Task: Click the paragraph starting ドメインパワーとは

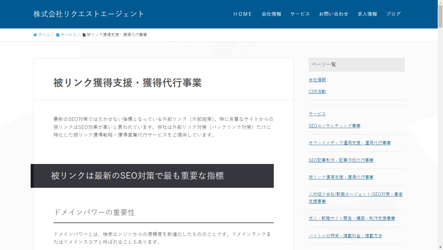Action: pyautogui.click(x=162, y=238)
